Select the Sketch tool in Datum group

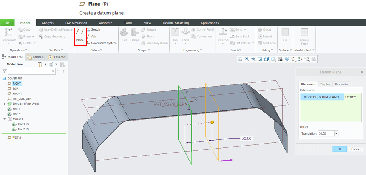(95, 29)
